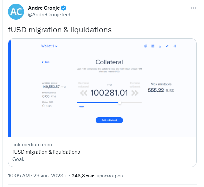Click the pencil edit icon
Screen dimensions: 204x187
167,46
